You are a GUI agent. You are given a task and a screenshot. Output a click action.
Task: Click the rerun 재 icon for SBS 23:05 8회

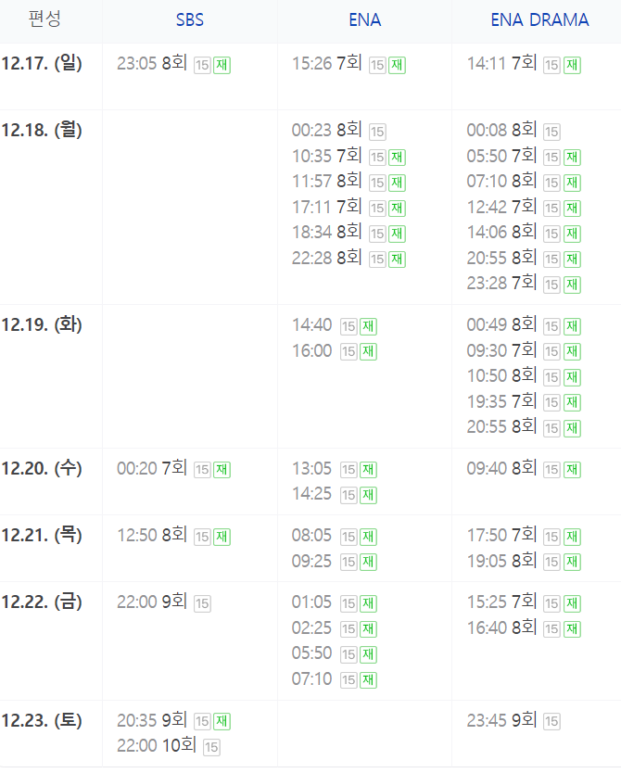point(222,65)
